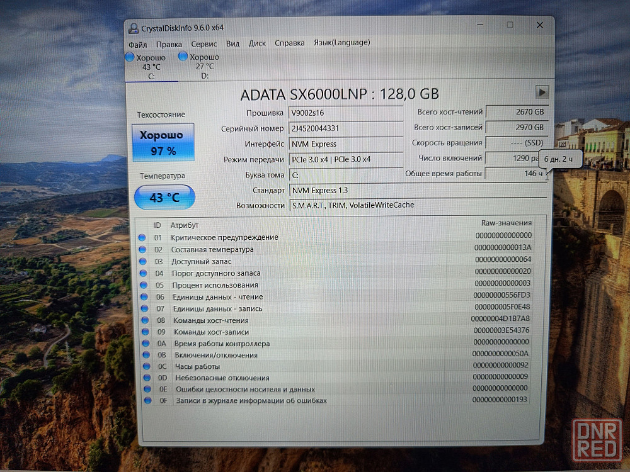Click the total host writes value 2970 GB
This screenshot has height=472, width=630.
(517, 127)
